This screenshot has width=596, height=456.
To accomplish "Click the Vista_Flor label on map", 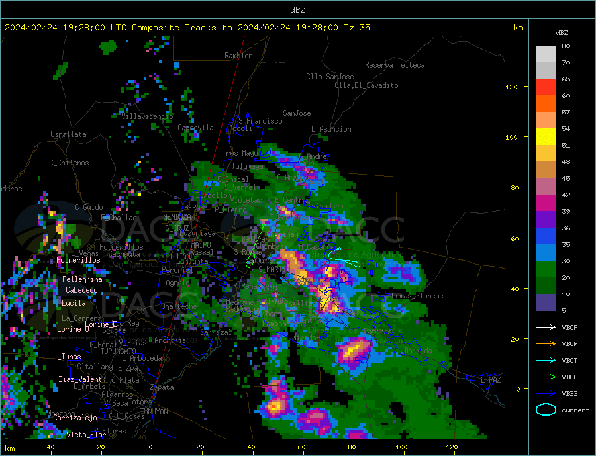I will tap(86, 435).
